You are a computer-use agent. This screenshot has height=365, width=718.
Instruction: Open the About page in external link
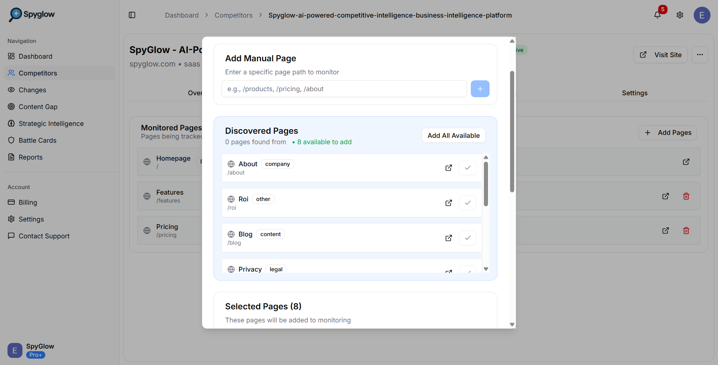(x=449, y=168)
